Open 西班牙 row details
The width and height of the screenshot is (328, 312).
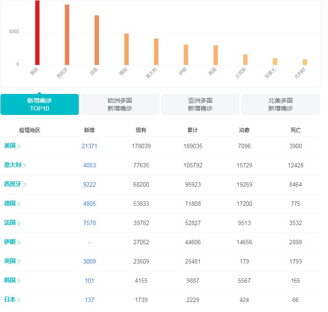tap(15, 184)
